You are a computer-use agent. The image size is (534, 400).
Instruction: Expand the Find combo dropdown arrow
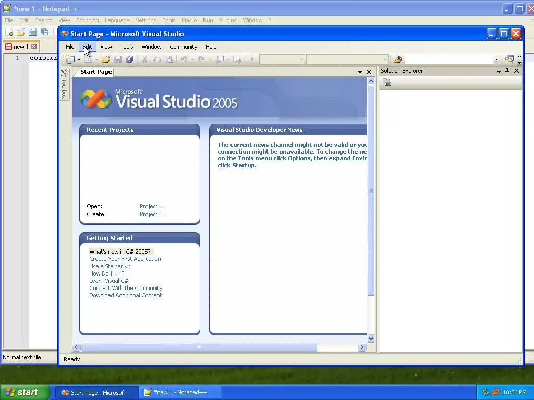[x=496, y=60]
